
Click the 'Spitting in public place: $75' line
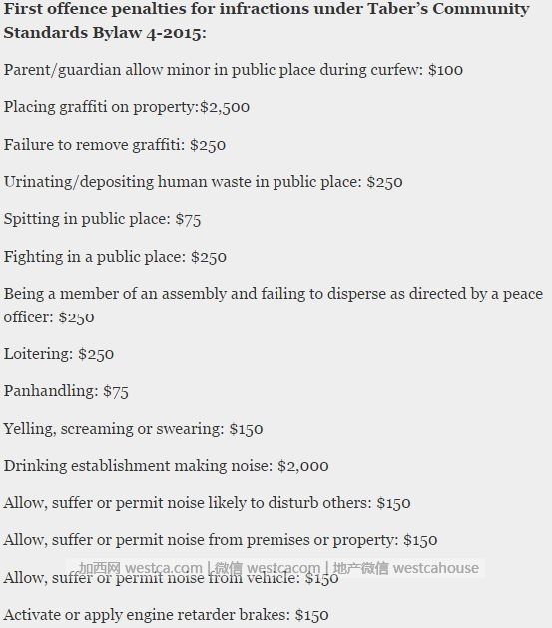(102, 219)
